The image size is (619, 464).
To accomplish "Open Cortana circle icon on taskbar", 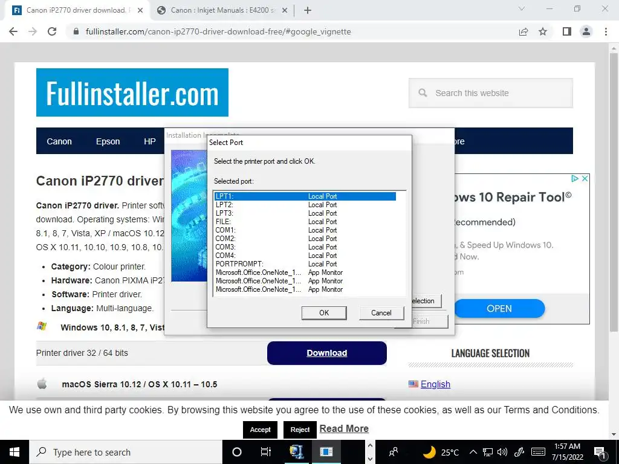I will coord(237,452).
